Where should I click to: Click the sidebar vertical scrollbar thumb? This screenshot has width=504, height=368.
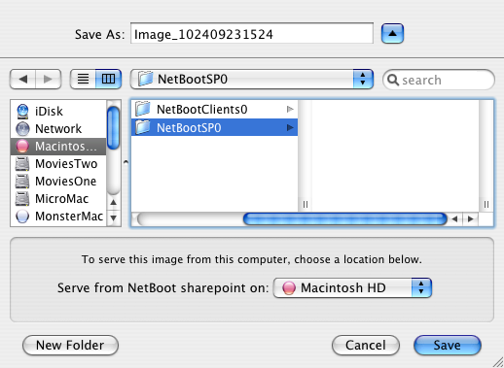click(x=113, y=128)
